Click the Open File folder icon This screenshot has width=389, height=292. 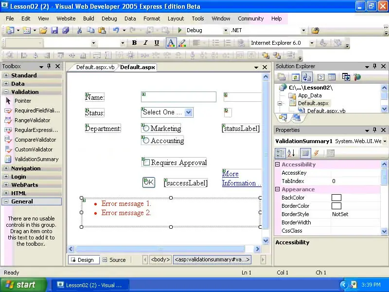pos(43,30)
